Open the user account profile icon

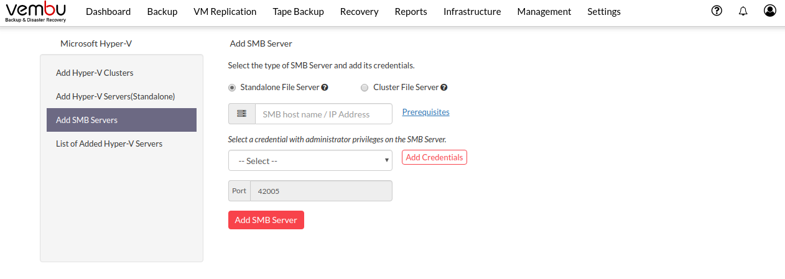(770, 11)
